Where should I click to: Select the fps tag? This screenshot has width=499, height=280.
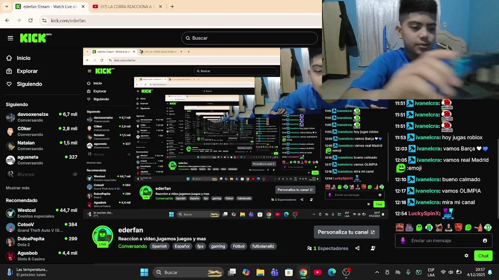[x=200, y=246]
